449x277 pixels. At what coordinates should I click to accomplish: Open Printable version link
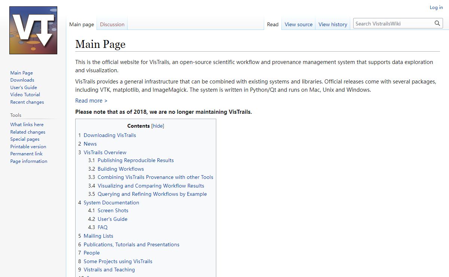pyautogui.click(x=28, y=147)
